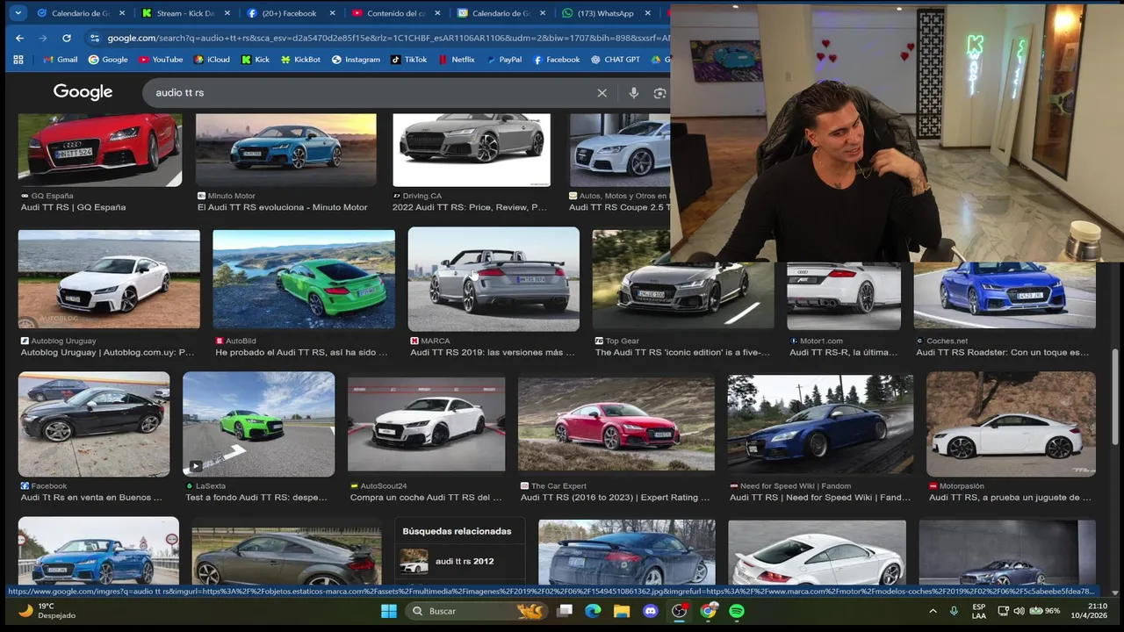Screen dimensions: 1124x632
Task: Open the 19°C Despejado weather widget
Action: (x=47, y=611)
